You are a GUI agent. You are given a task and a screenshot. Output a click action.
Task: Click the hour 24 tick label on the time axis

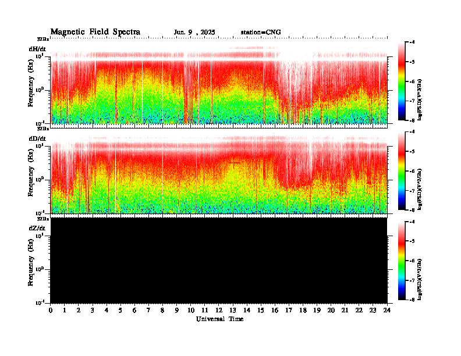[387, 311]
